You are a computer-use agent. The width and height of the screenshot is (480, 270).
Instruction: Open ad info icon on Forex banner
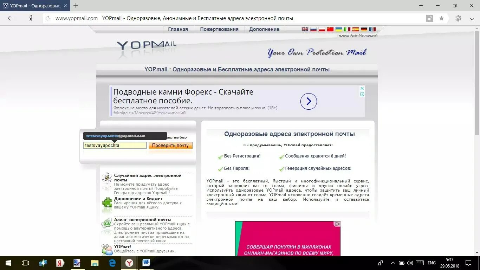[362, 94]
